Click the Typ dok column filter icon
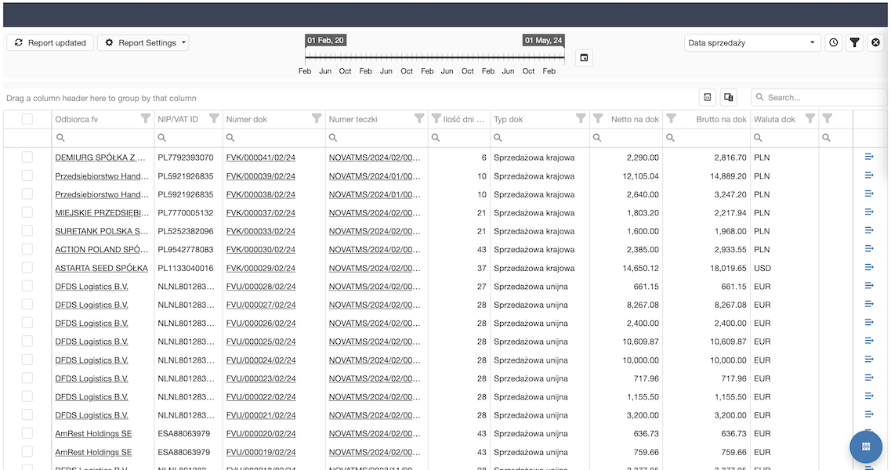The image size is (891, 470). point(581,119)
